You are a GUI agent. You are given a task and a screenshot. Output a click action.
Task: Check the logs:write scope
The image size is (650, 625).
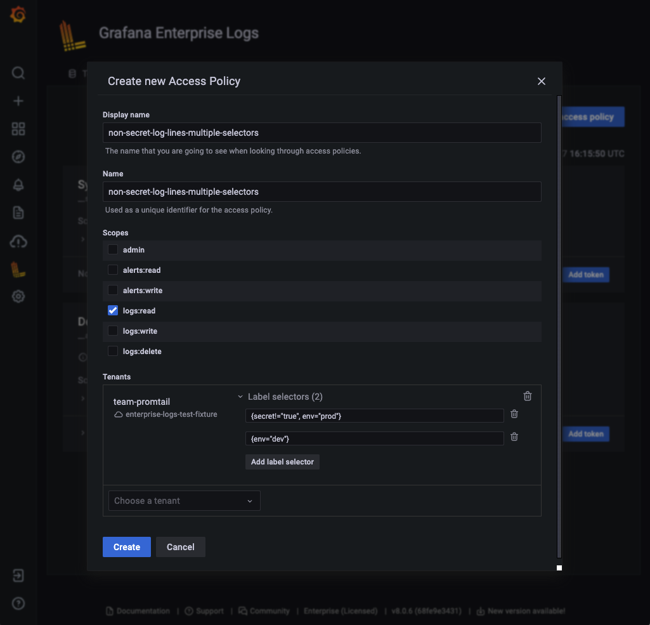[112, 331]
